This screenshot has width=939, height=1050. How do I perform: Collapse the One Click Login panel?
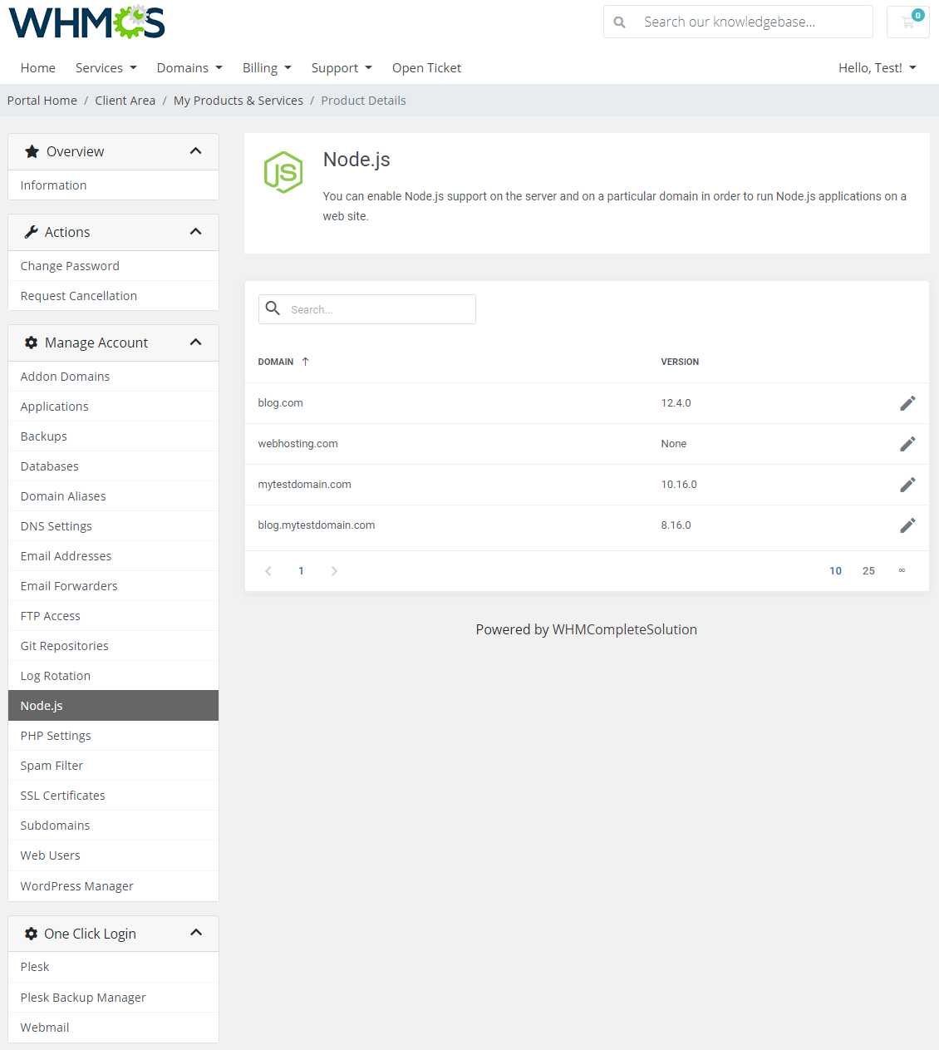click(x=196, y=932)
